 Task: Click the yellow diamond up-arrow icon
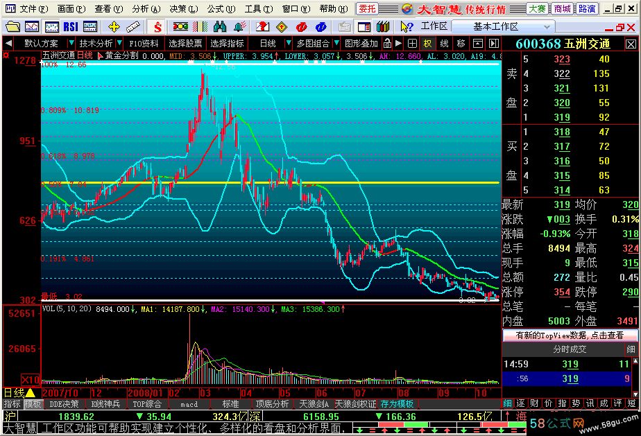(282, 27)
